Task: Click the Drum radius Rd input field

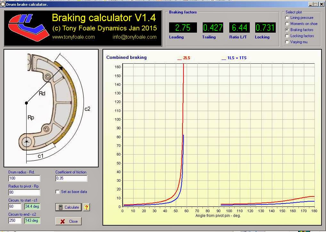Action: point(24,178)
